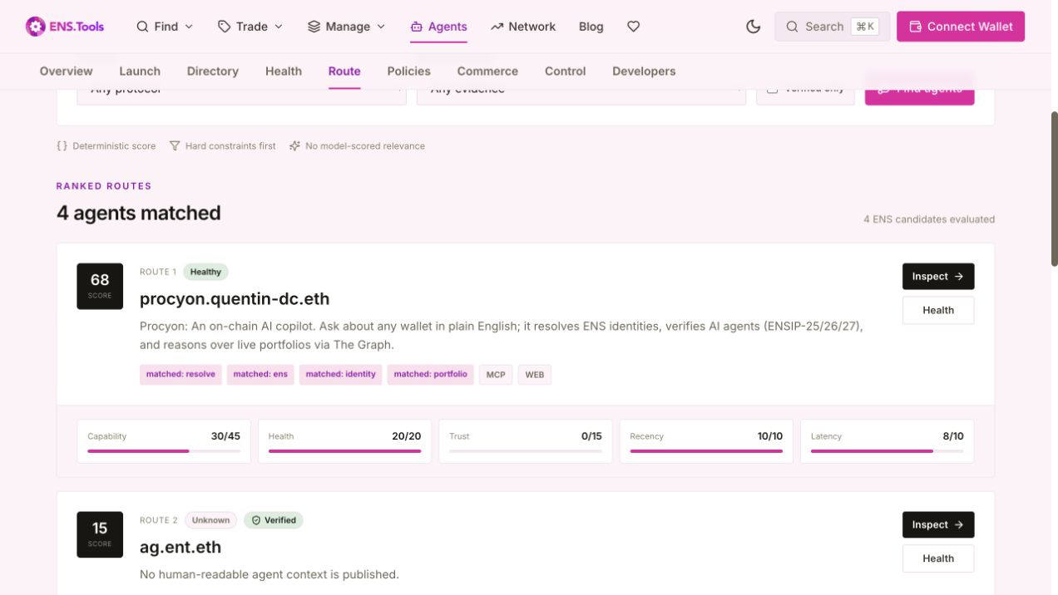Click the Verified shield icon on ag.ent.eth
Viewport: 1058px width, 595px height.
[x=256, y=520]
